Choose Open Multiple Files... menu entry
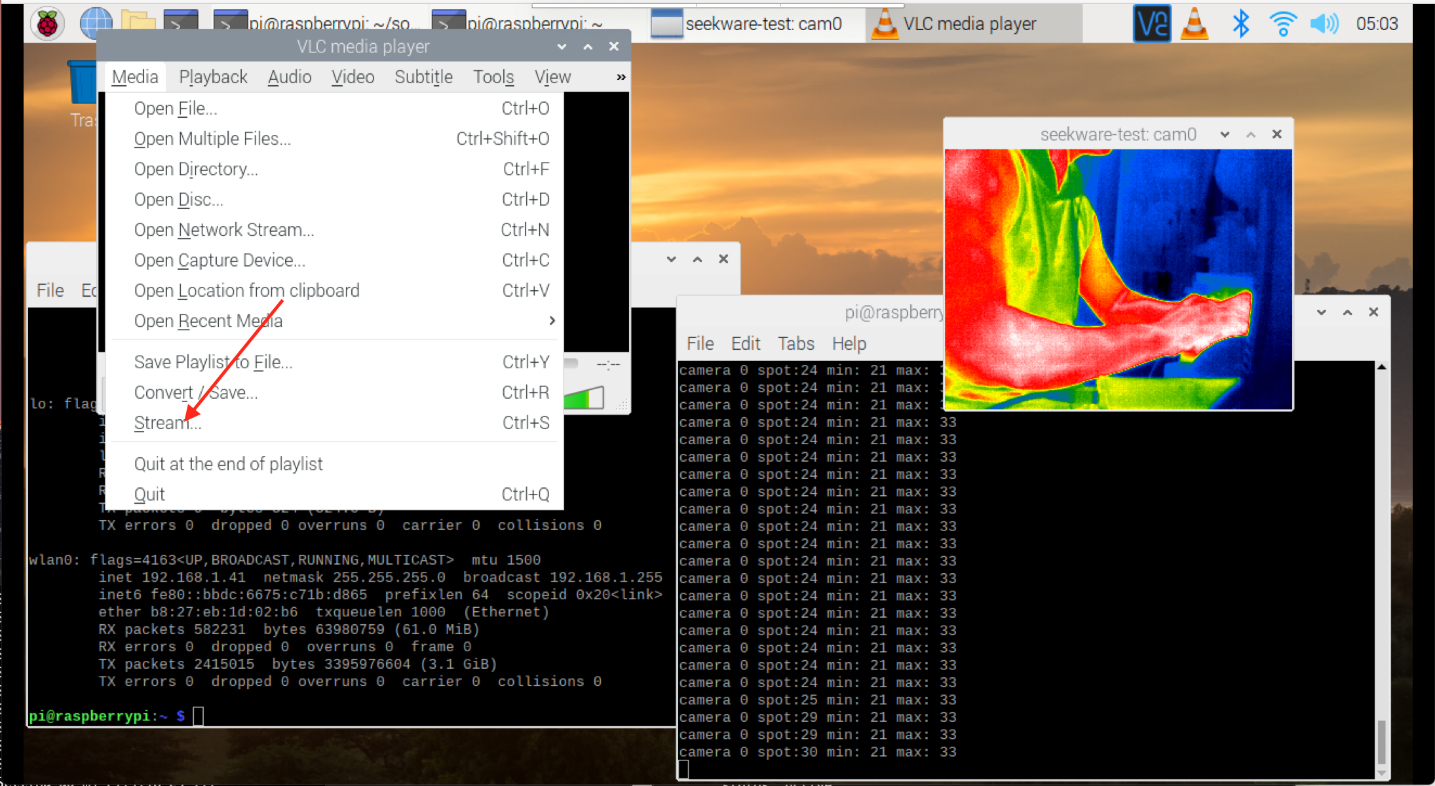The height and width of the screenshot is (786, 1435). point(334,139)
